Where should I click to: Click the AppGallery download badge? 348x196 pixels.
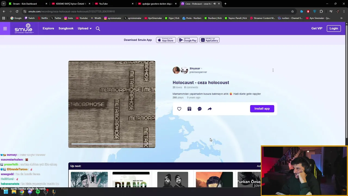(209, 40)
